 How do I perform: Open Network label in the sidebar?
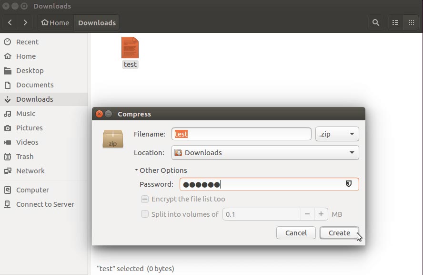(30, 171)
